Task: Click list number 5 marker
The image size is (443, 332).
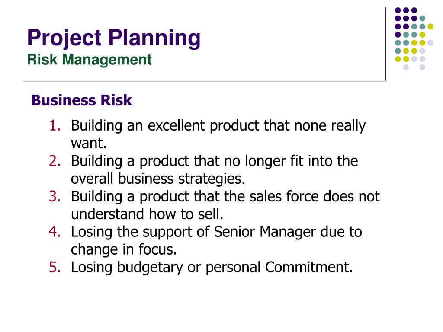Action: coord(55,267)
